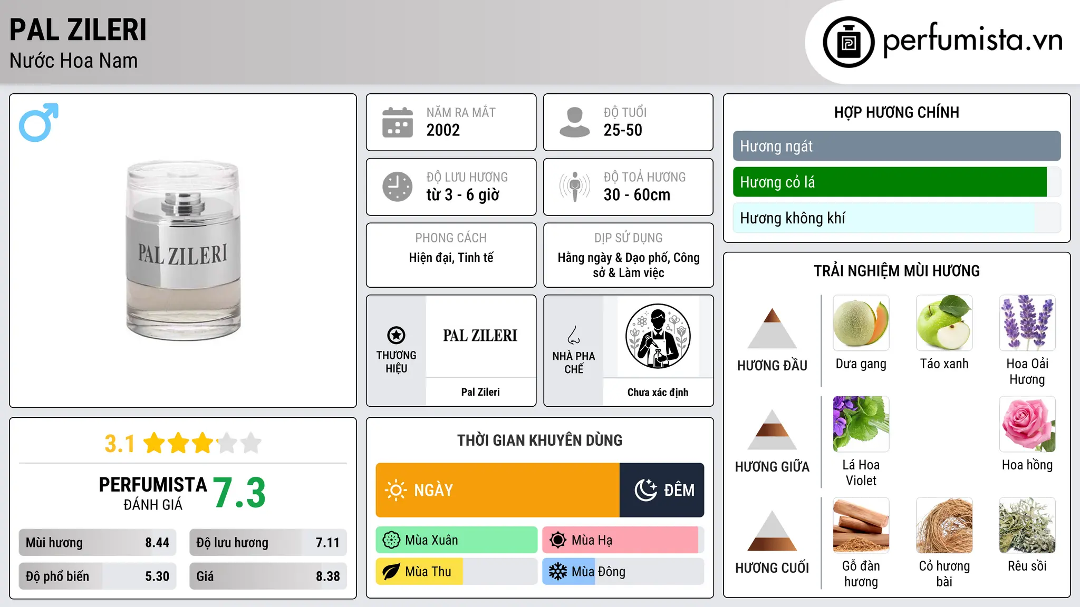Select the Dưa gang note image
Viewport: 1080px width, 607px height.
point(861,323)
